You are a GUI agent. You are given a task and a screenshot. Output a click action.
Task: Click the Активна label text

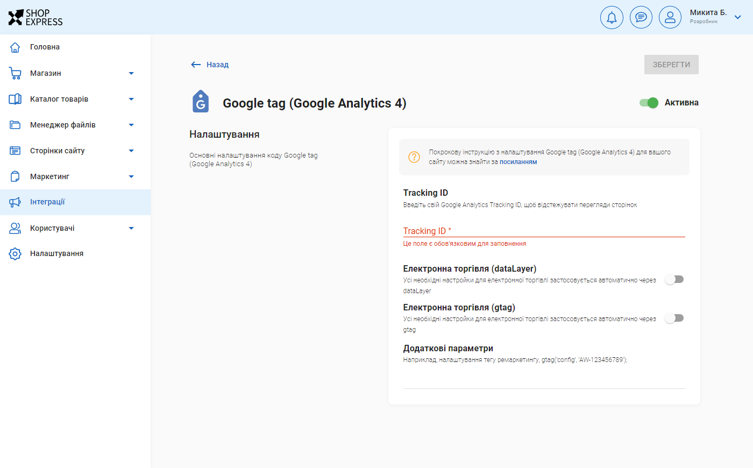681,103
